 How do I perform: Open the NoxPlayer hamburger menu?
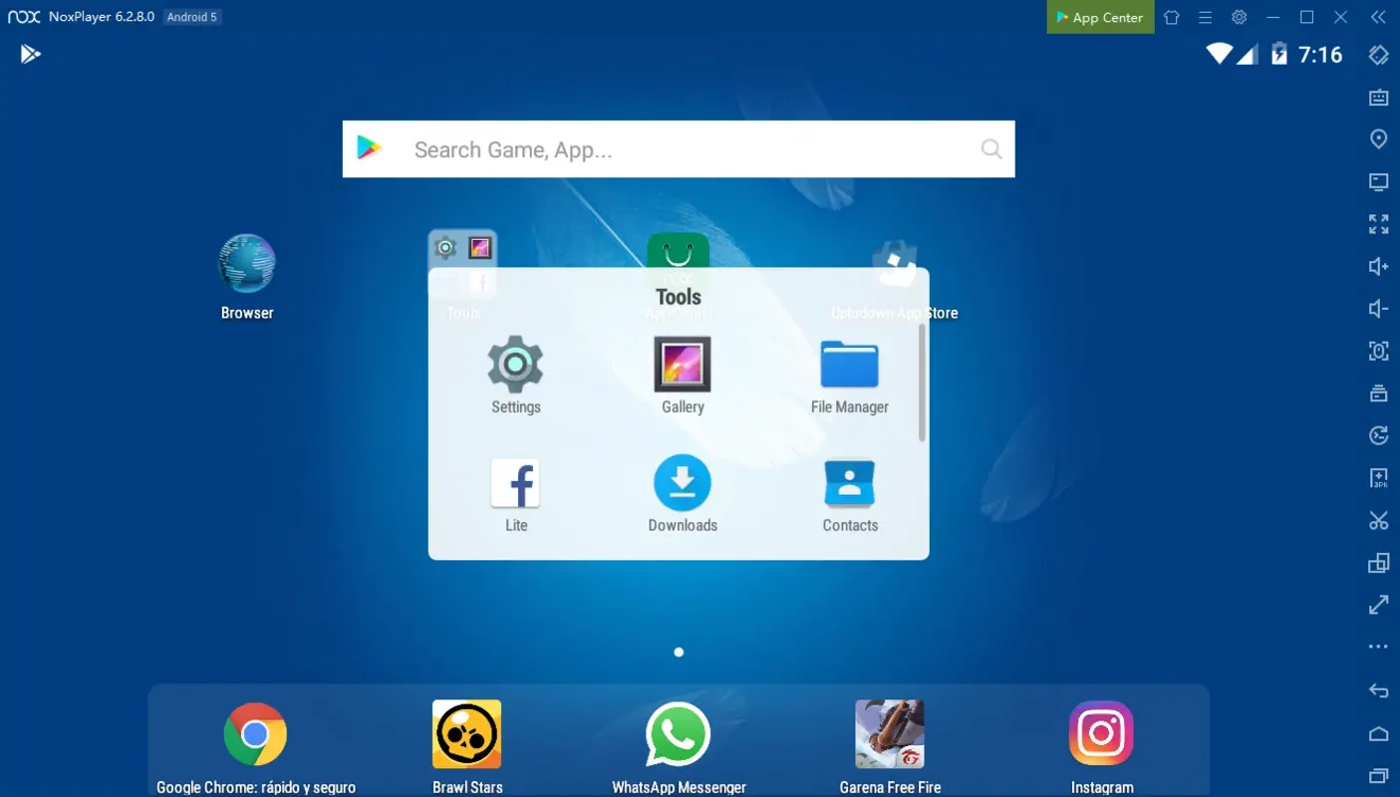tap(1205, 16)
